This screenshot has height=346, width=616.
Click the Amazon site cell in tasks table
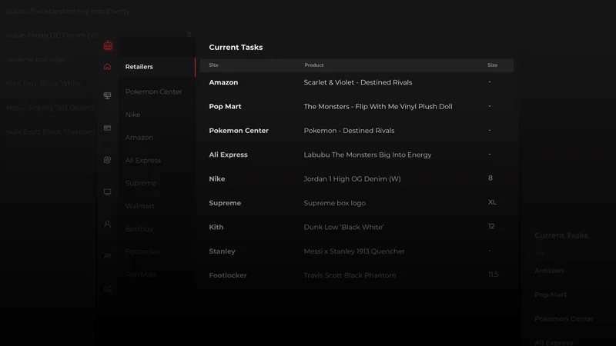point(223,82)
